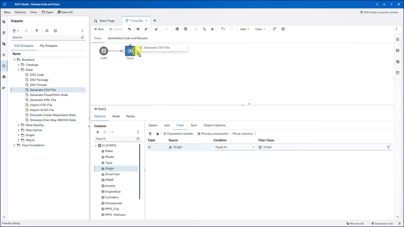Close the Flow.flw tab
Screen dimensions: 404x227
pos(146,21)
